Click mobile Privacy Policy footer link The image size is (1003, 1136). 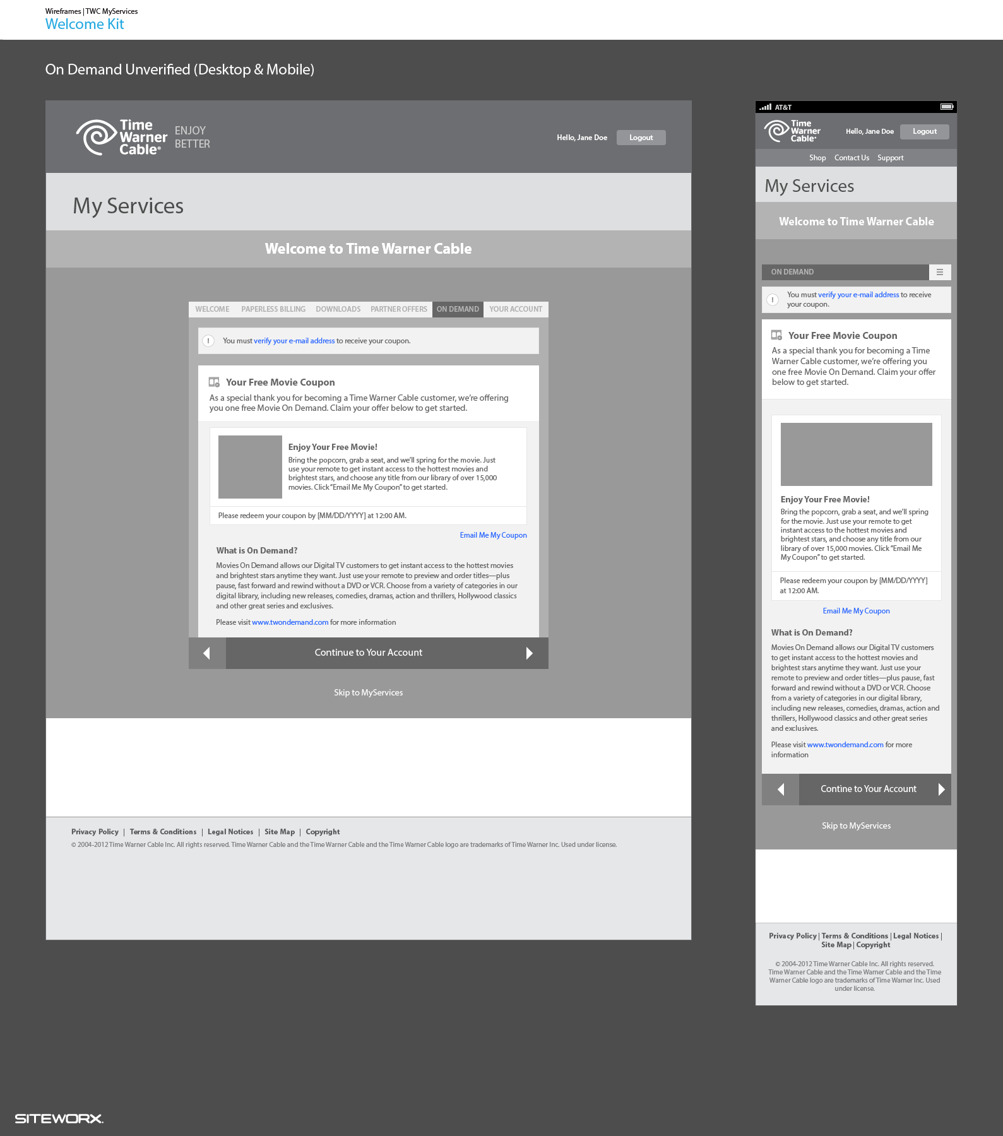pyautogui.click(x=793, y=936)
